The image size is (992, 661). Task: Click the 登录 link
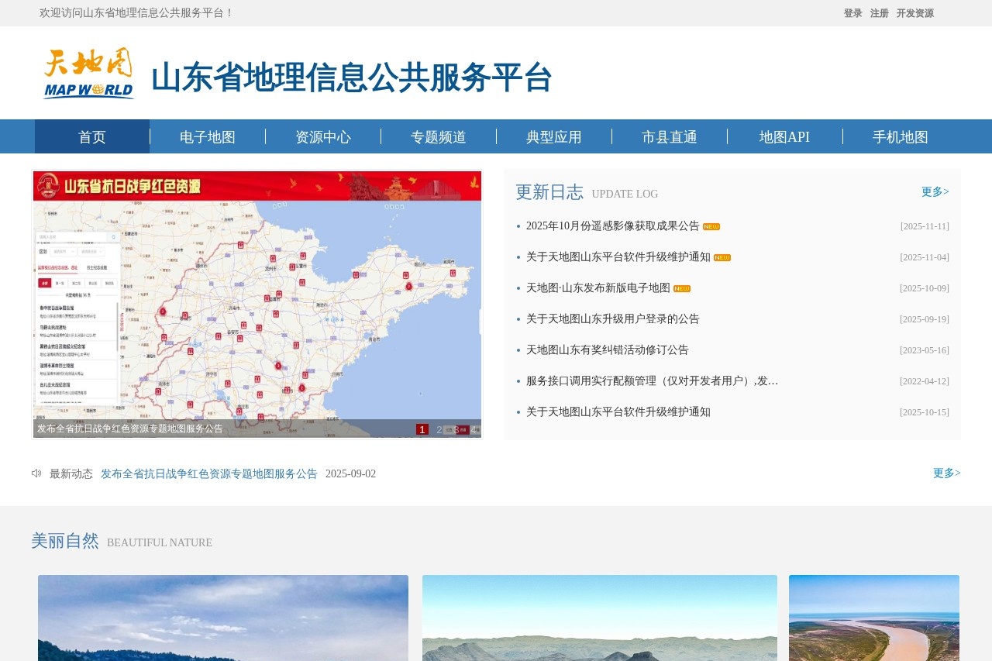pyautogui.click(x=851, y=13)
